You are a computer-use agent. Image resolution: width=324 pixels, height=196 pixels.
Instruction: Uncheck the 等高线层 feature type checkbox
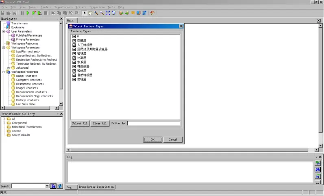74,66
